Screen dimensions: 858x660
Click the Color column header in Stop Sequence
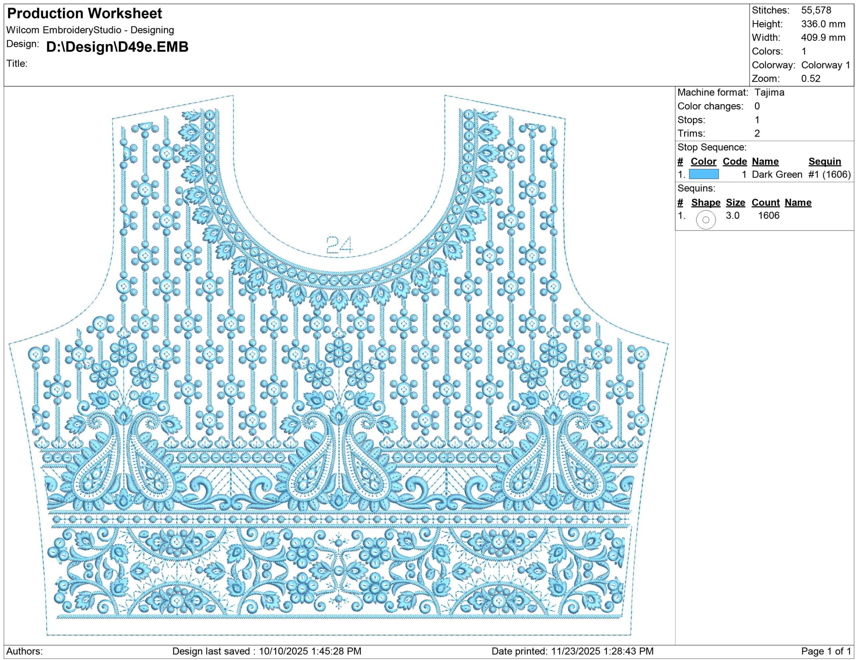703,161
